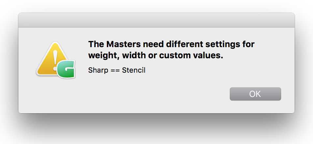Click the word 'for' ending the first headline line
This screenshot has width=313, height=144.
point(248,44)
